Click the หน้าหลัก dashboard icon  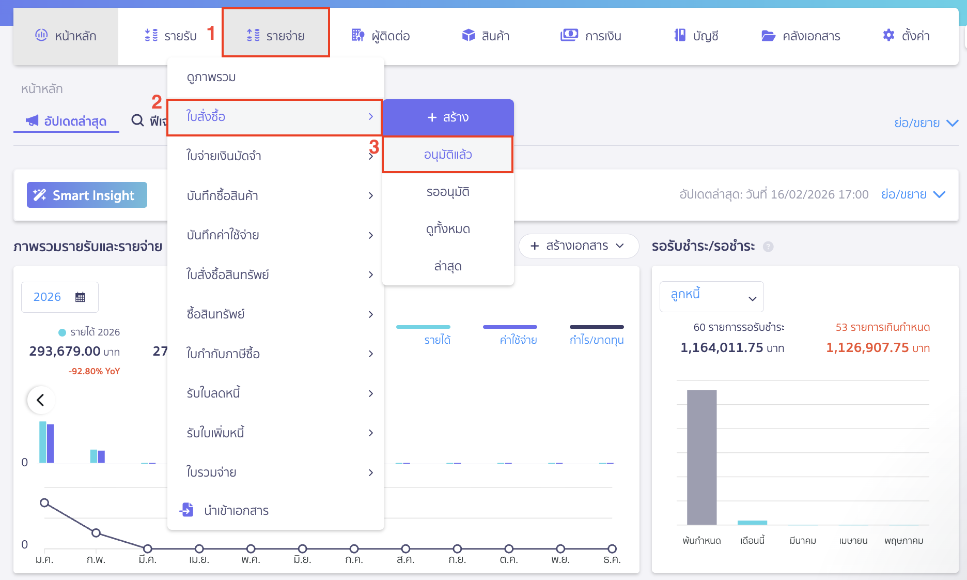click(x=41, y=35)
